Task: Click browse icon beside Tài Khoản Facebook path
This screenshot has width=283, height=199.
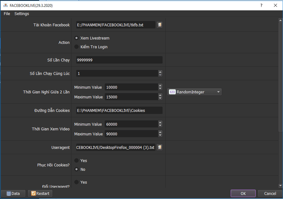Action: [x=160, y=25]
